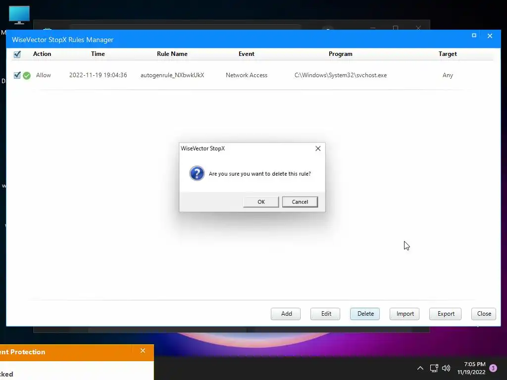Sort by Program column header
This screenshot has height=380, width=507.
pos(341,54)
